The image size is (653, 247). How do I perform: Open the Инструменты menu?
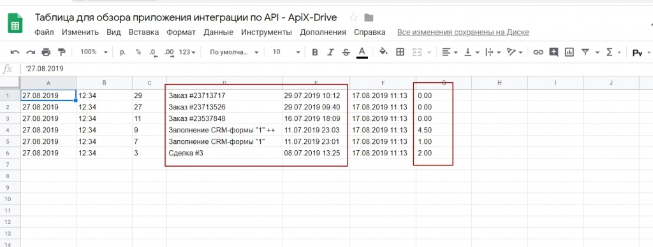267,32
